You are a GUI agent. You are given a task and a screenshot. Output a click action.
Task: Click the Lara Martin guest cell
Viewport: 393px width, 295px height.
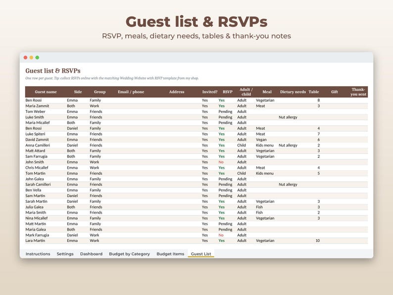pos(35,241)
